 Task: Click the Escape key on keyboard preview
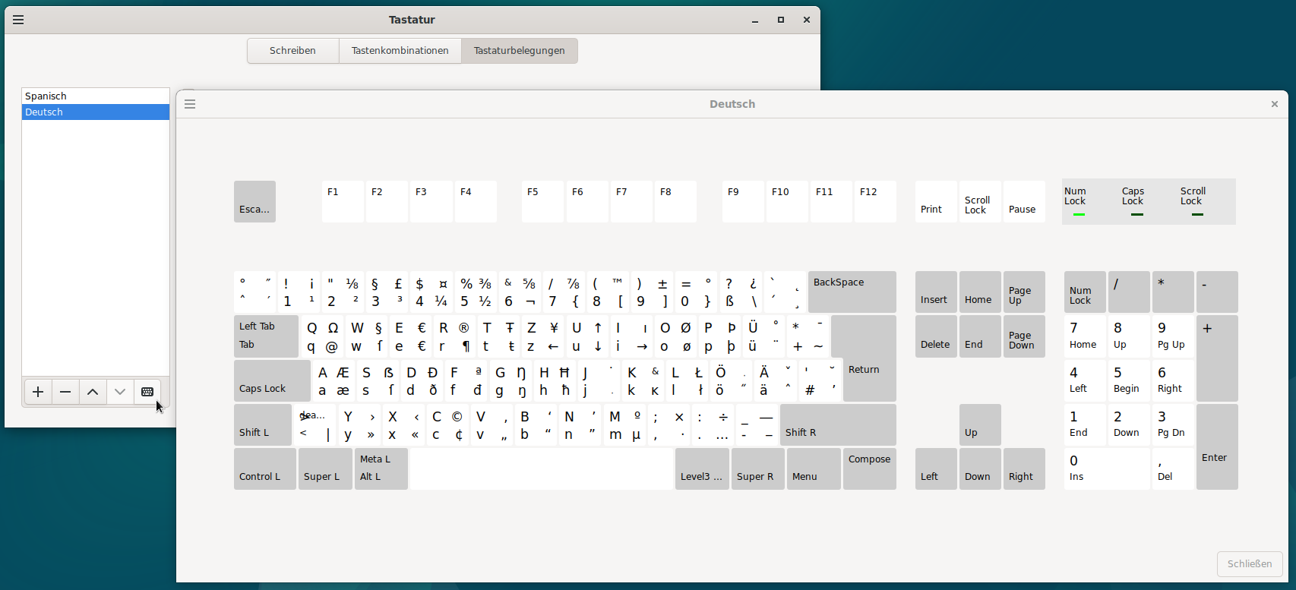(254, 201)
